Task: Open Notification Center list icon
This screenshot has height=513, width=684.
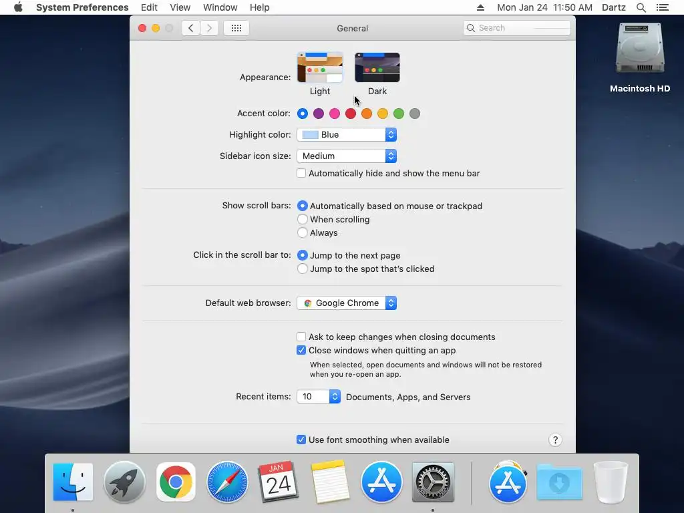Action: pyautogui.click(x=662, y=7)
